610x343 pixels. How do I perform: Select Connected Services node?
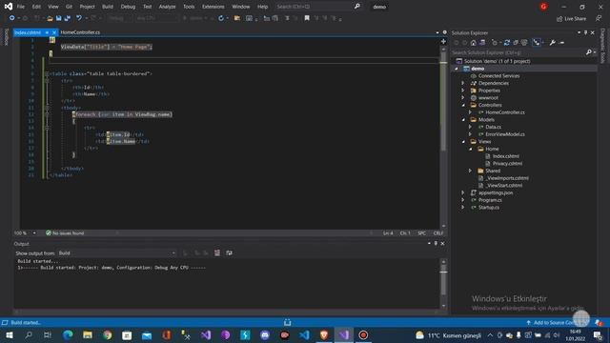pyautogui.click(x=498, y=76)
